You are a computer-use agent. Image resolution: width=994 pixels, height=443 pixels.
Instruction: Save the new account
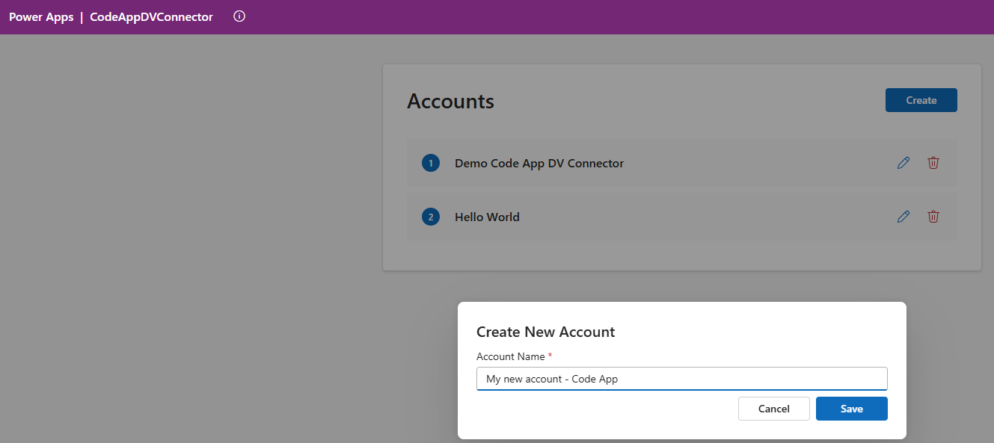pyautogui.click(x=851, y=409)
